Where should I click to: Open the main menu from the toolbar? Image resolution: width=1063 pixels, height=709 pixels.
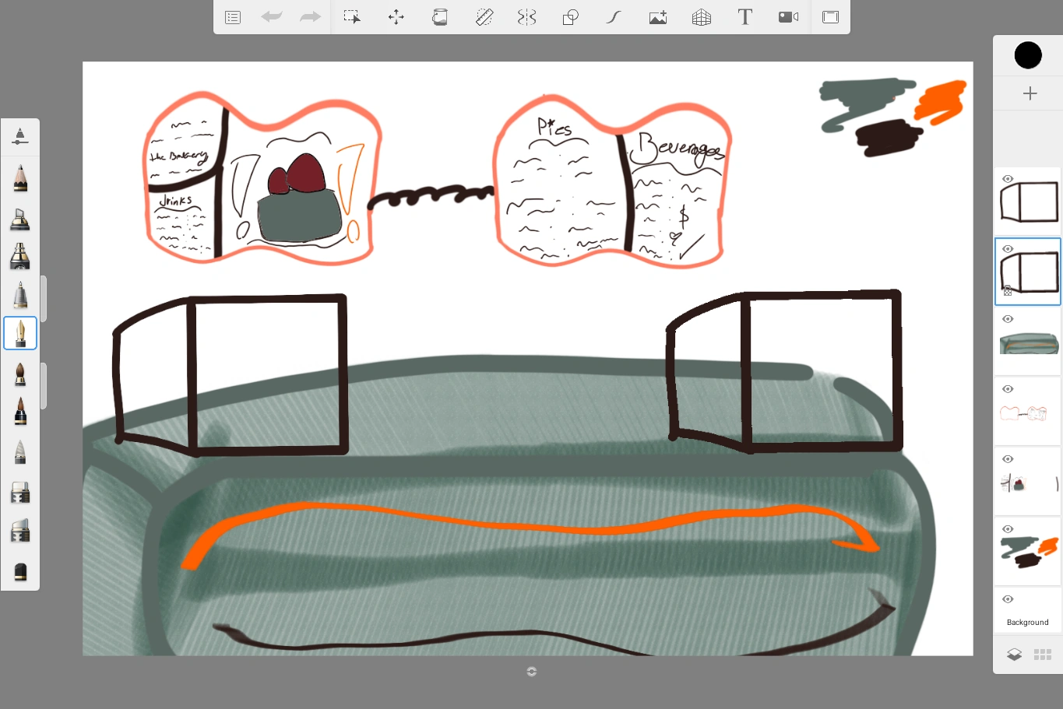click(x=232, y=16)
